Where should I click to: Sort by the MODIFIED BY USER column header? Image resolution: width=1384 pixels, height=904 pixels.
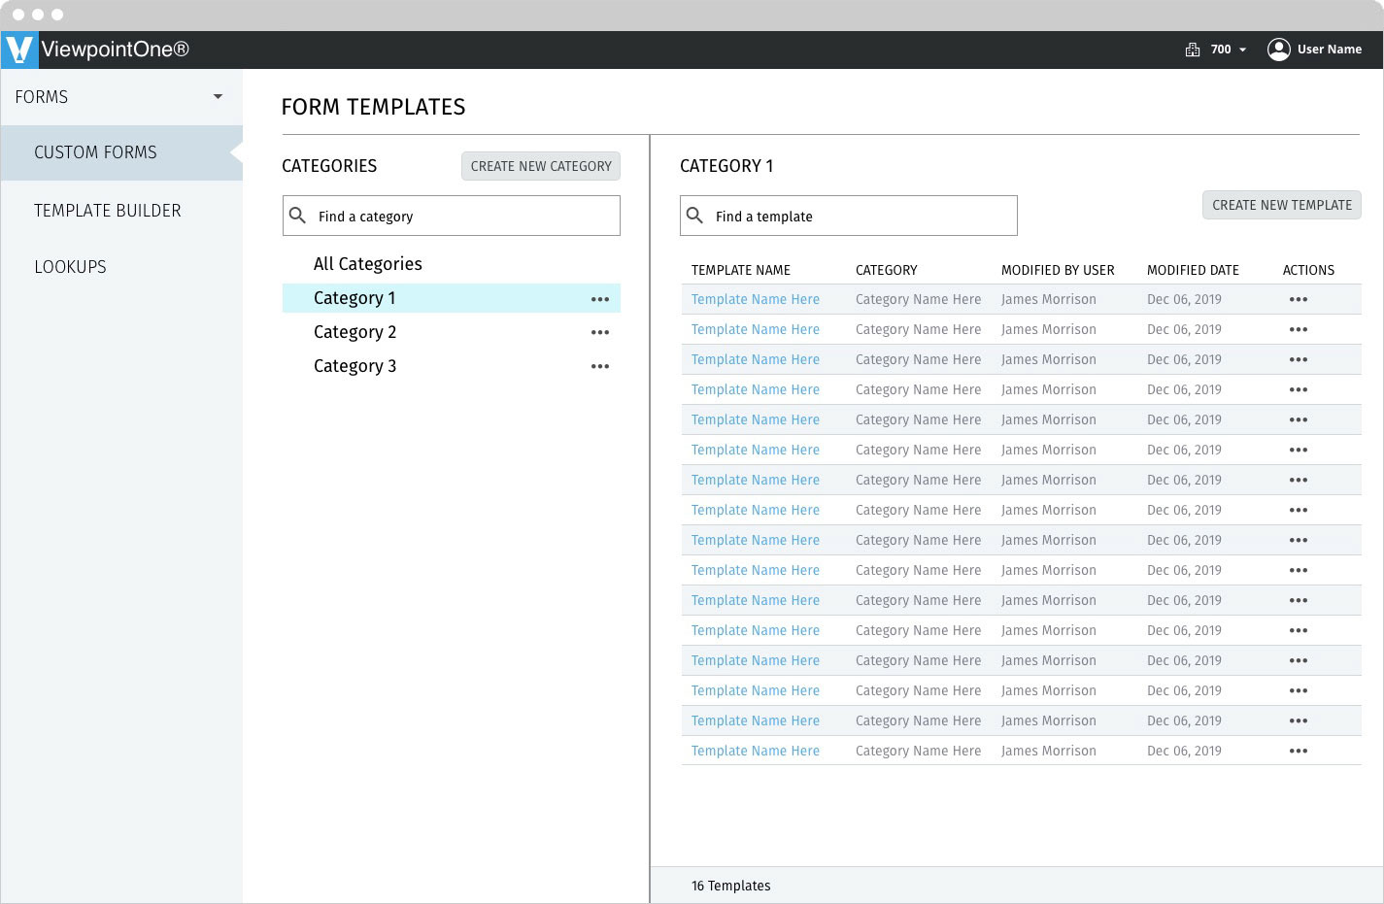(x=1058, y=270)
